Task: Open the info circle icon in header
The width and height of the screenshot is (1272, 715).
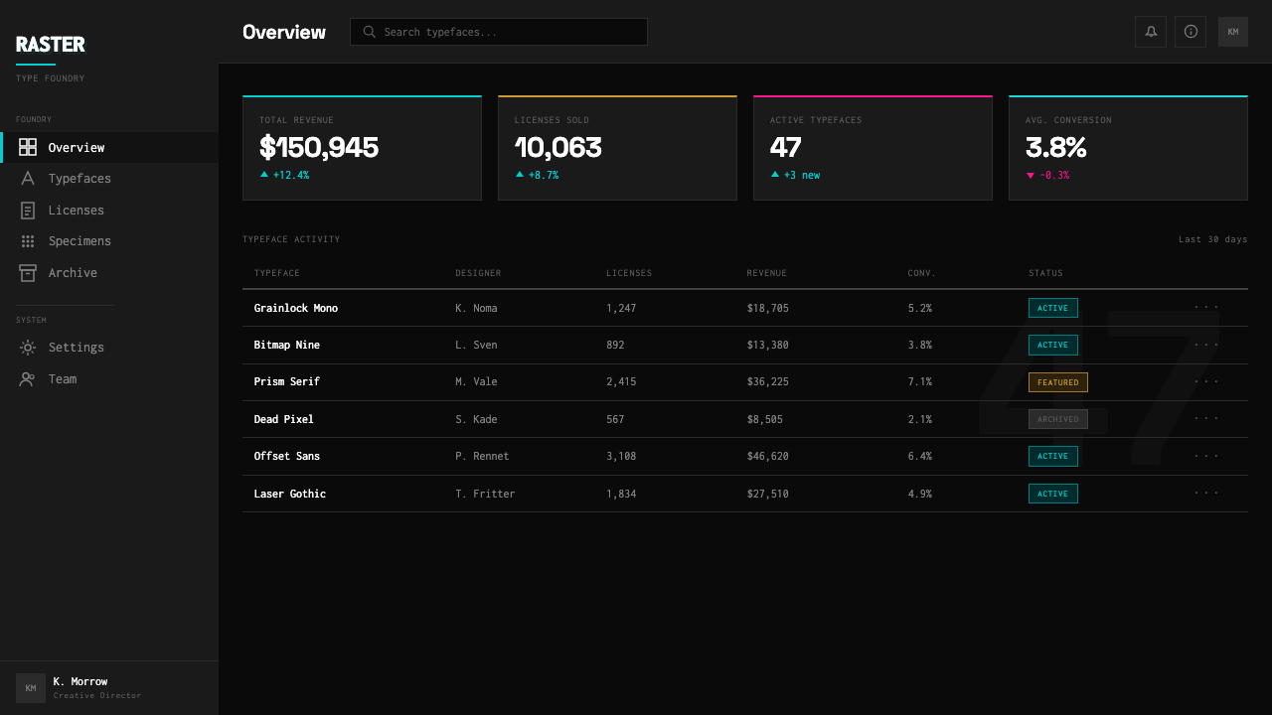Action: pyautogui.click(x=1191, y=32)
